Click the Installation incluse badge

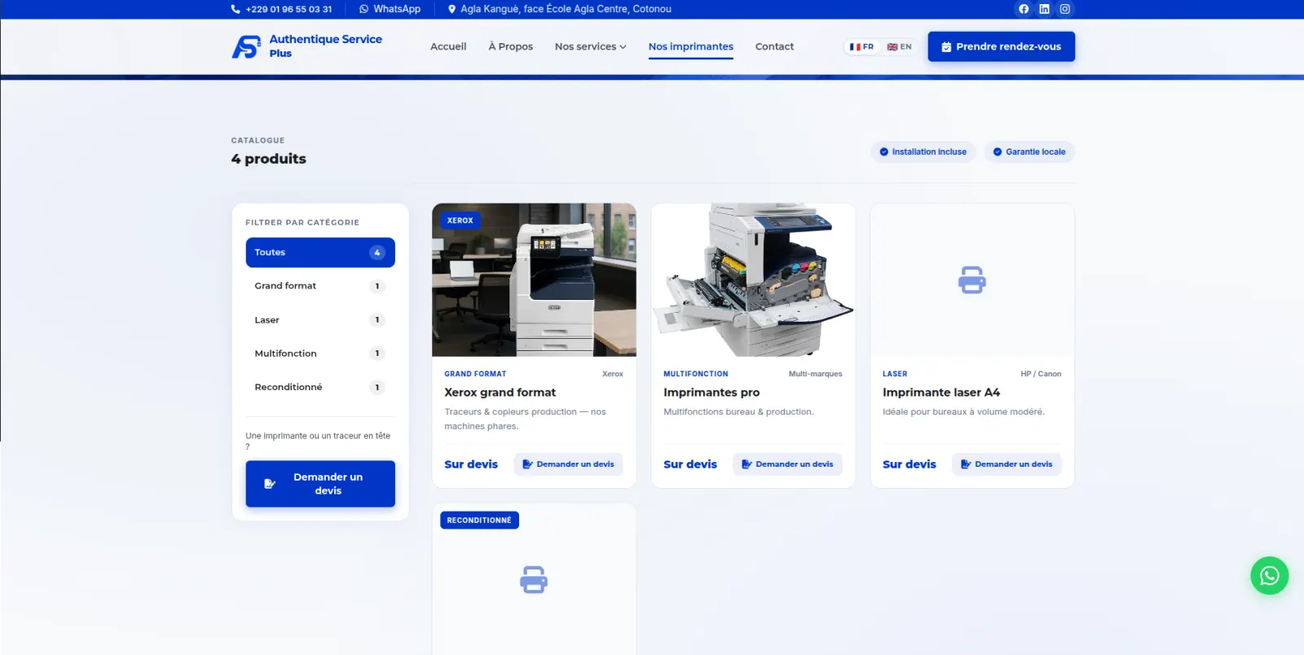923,152
